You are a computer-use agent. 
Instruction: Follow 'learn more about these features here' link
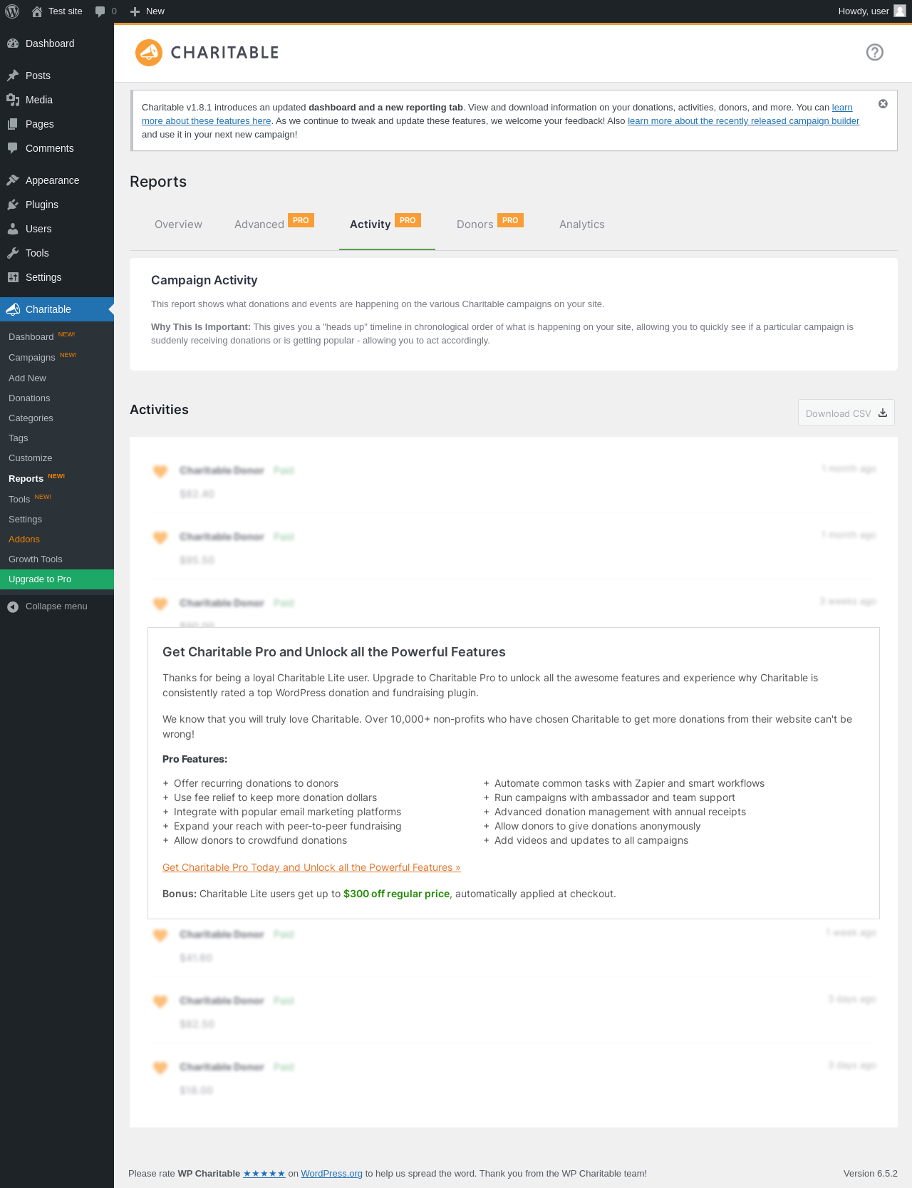(206, 121)
